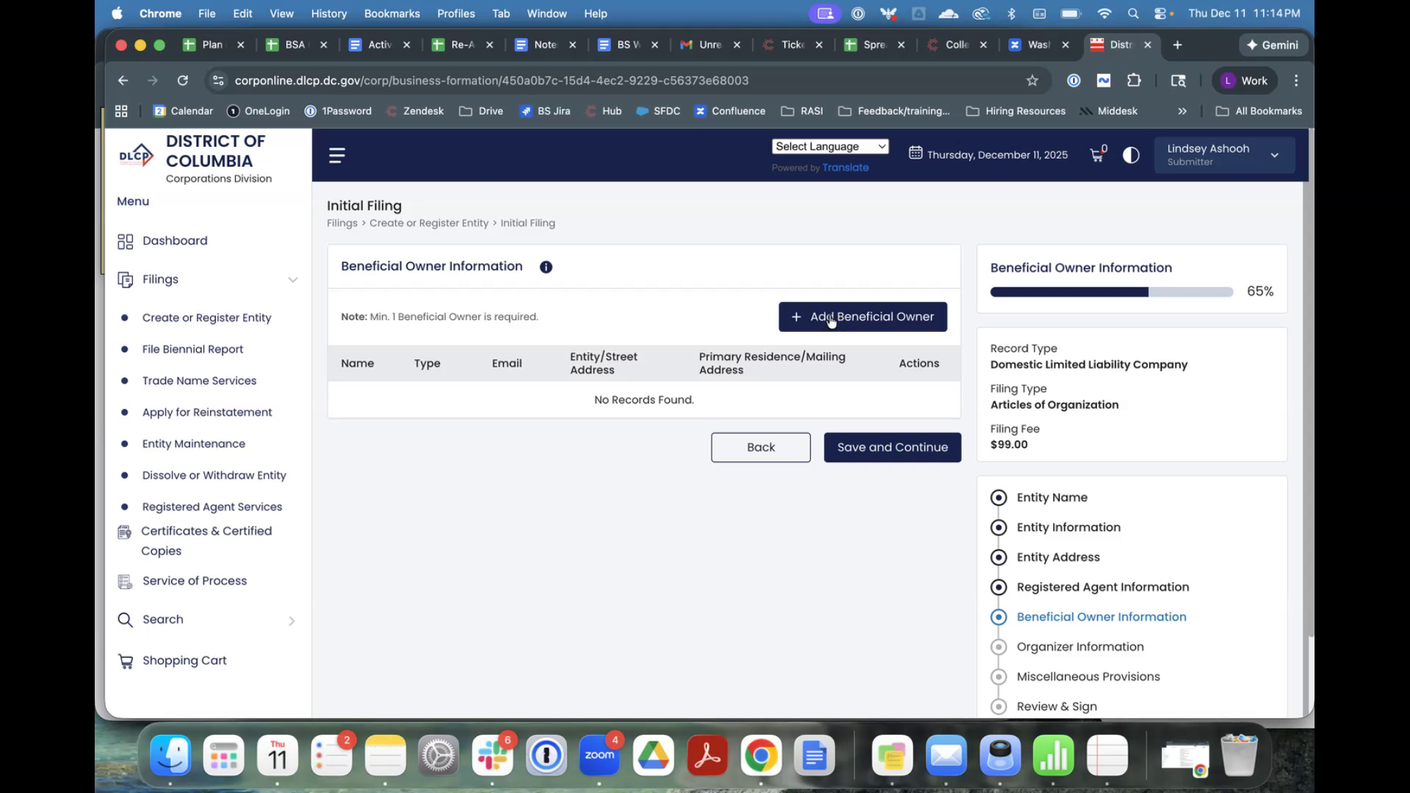The image size is (1410, 793).
Task: Click the Shopping Cart sidebar item
Action: click(184, 660)
